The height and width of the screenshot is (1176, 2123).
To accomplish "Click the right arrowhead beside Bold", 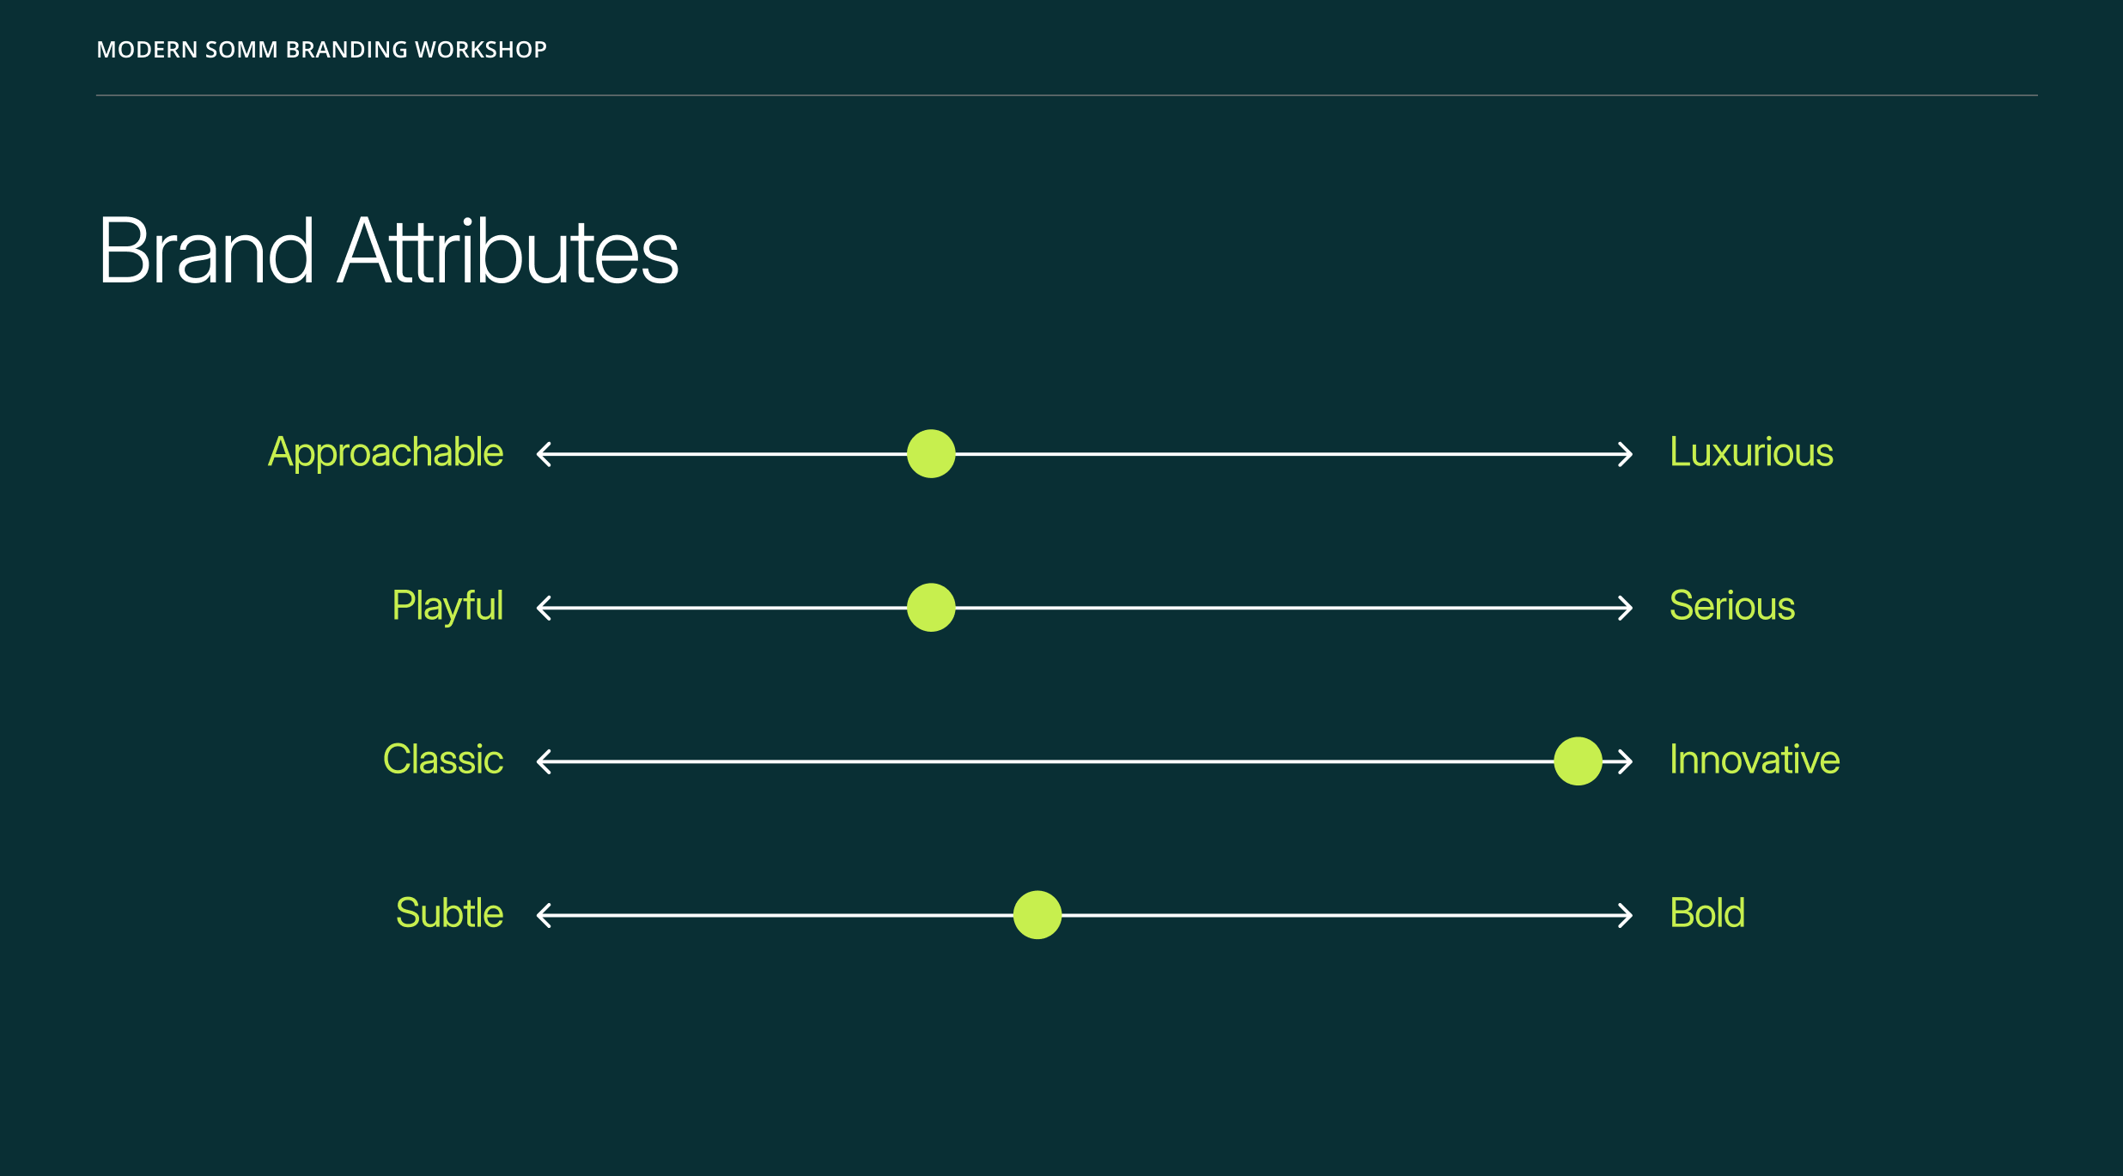I will click(1625, 915).
